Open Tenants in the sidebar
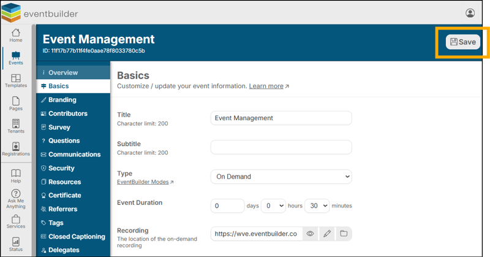490x257 pixels. click(16, 126)
